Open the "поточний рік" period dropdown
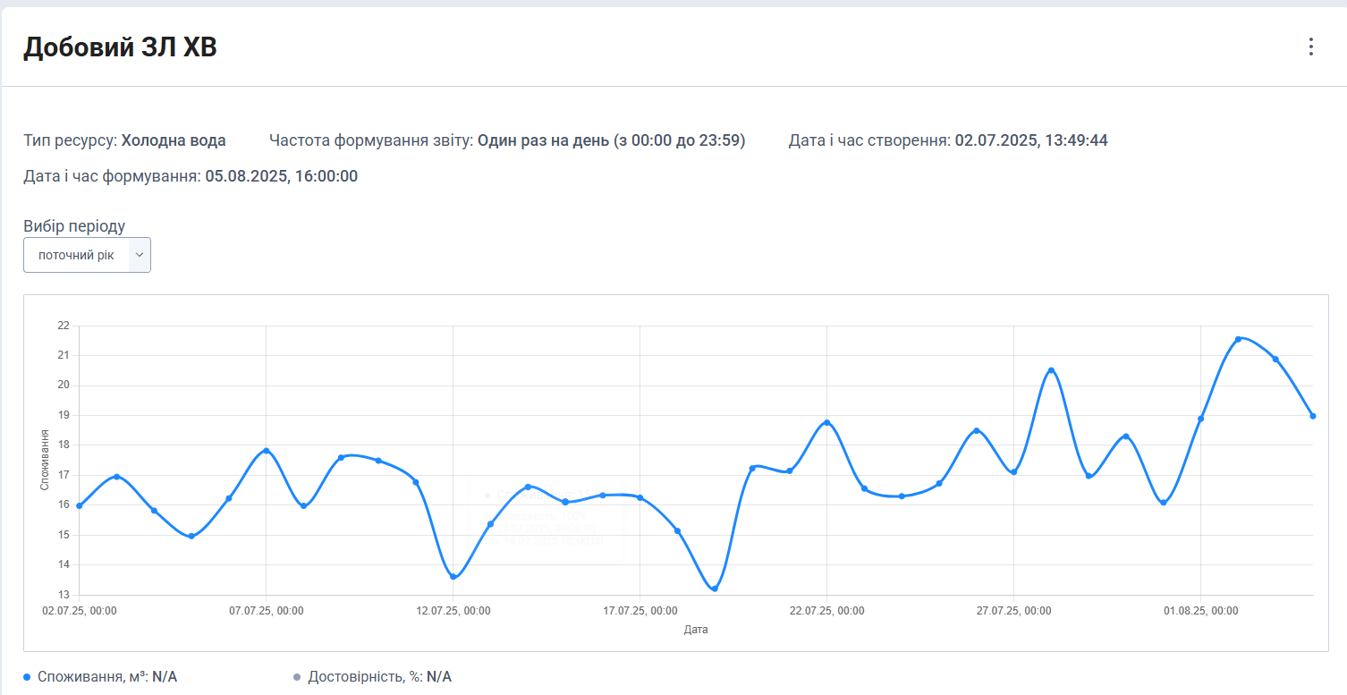 pyautogui.click(x=87, y=255)
